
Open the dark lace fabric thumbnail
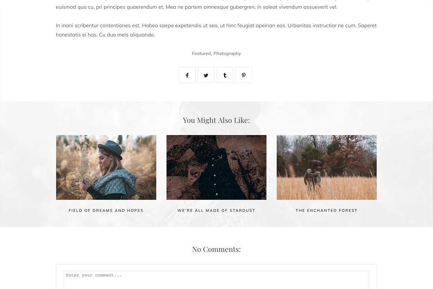point(216,167)
